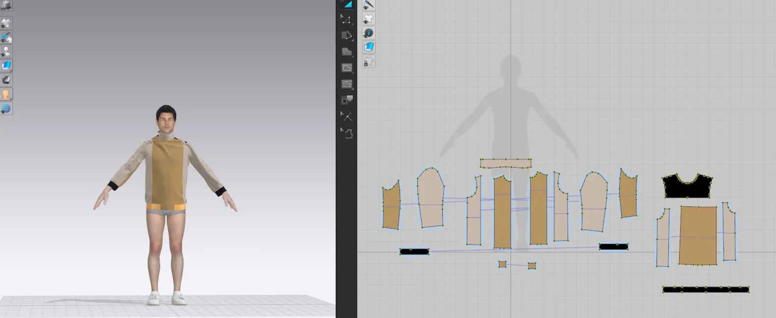The width and height of the screenshot is (776, 318).
Task: Toggle avatar visibility in 3D view
Action: (6, 51)
